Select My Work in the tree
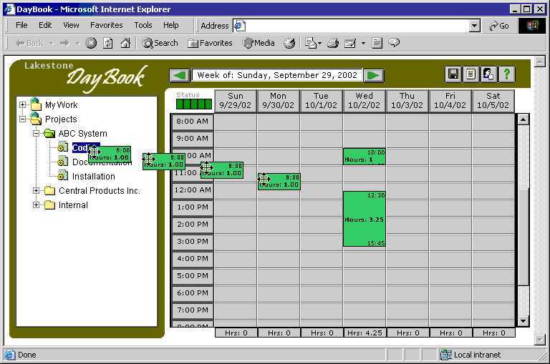Viewport: 550px width, 364px height. click(62, 104)
